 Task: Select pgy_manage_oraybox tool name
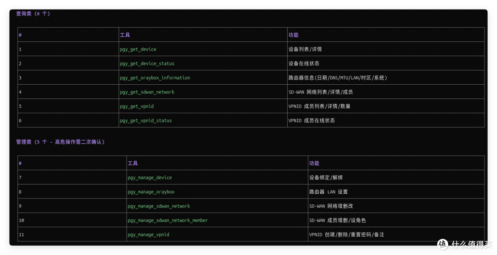151,192
